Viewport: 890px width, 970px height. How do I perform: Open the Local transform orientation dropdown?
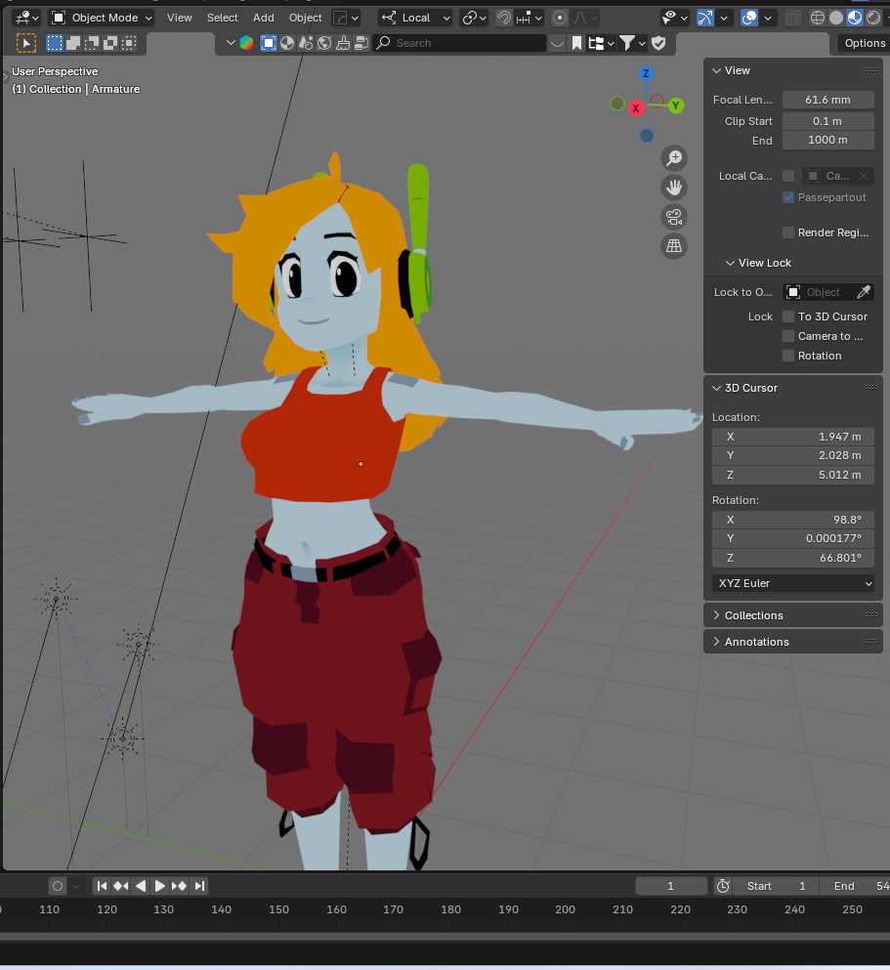click(415, 18)
